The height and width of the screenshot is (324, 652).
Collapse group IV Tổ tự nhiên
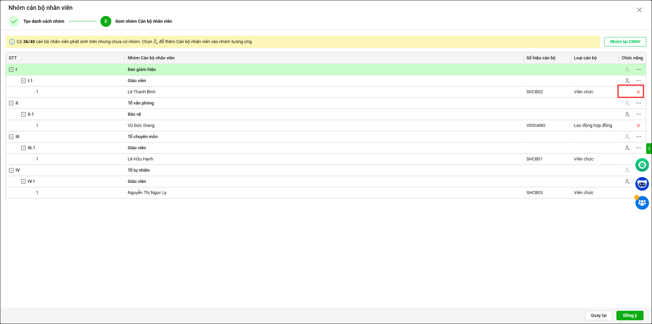coord(11,170)
